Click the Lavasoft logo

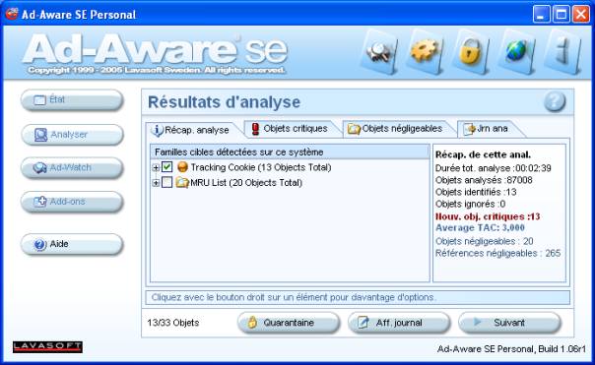coord(47,347)
